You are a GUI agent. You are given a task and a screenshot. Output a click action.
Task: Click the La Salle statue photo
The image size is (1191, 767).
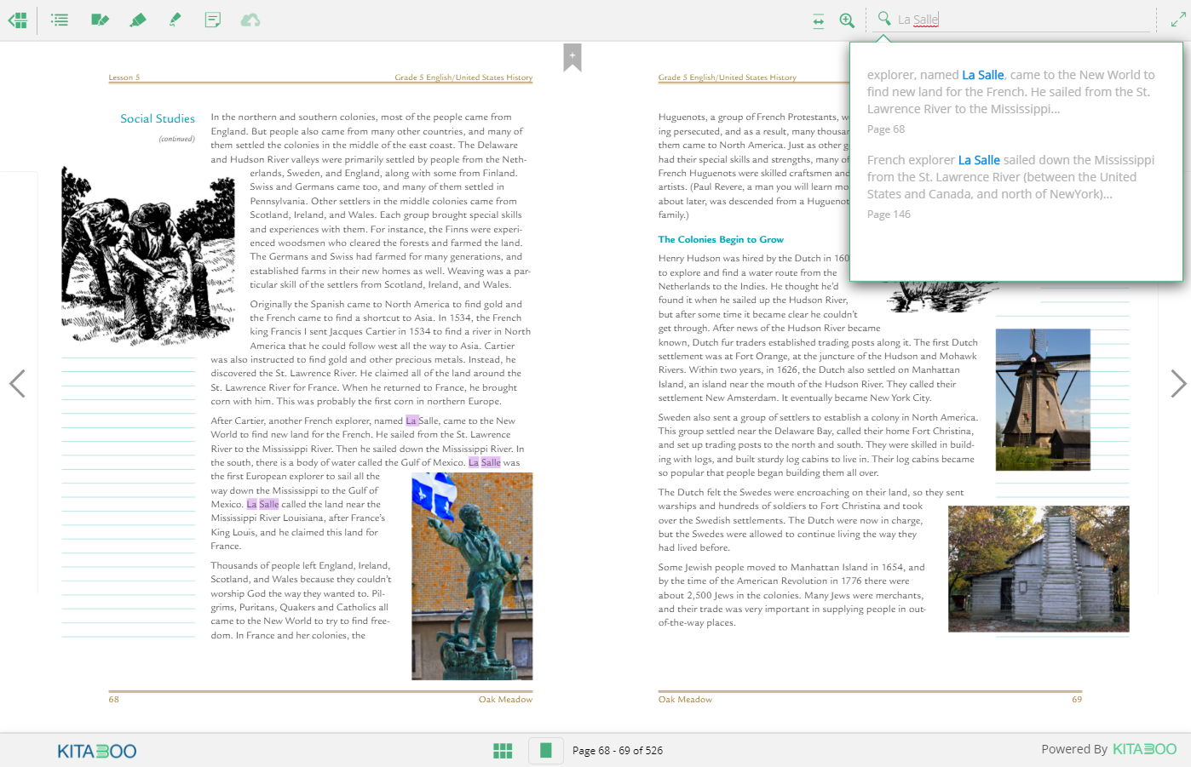pyautogui.click(x=472, y=576)
